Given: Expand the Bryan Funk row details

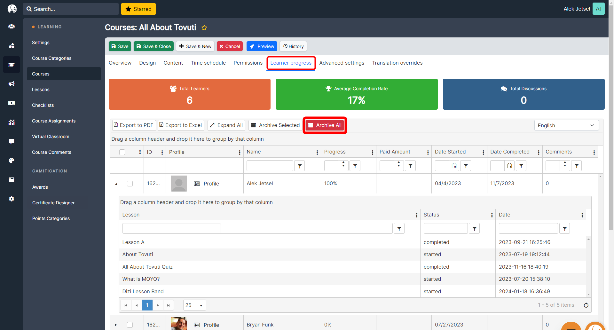Looking at the screenshot, I should [x=116, y=325].
